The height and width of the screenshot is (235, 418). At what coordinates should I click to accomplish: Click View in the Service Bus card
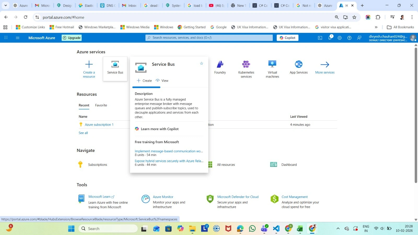pos(162,81)
